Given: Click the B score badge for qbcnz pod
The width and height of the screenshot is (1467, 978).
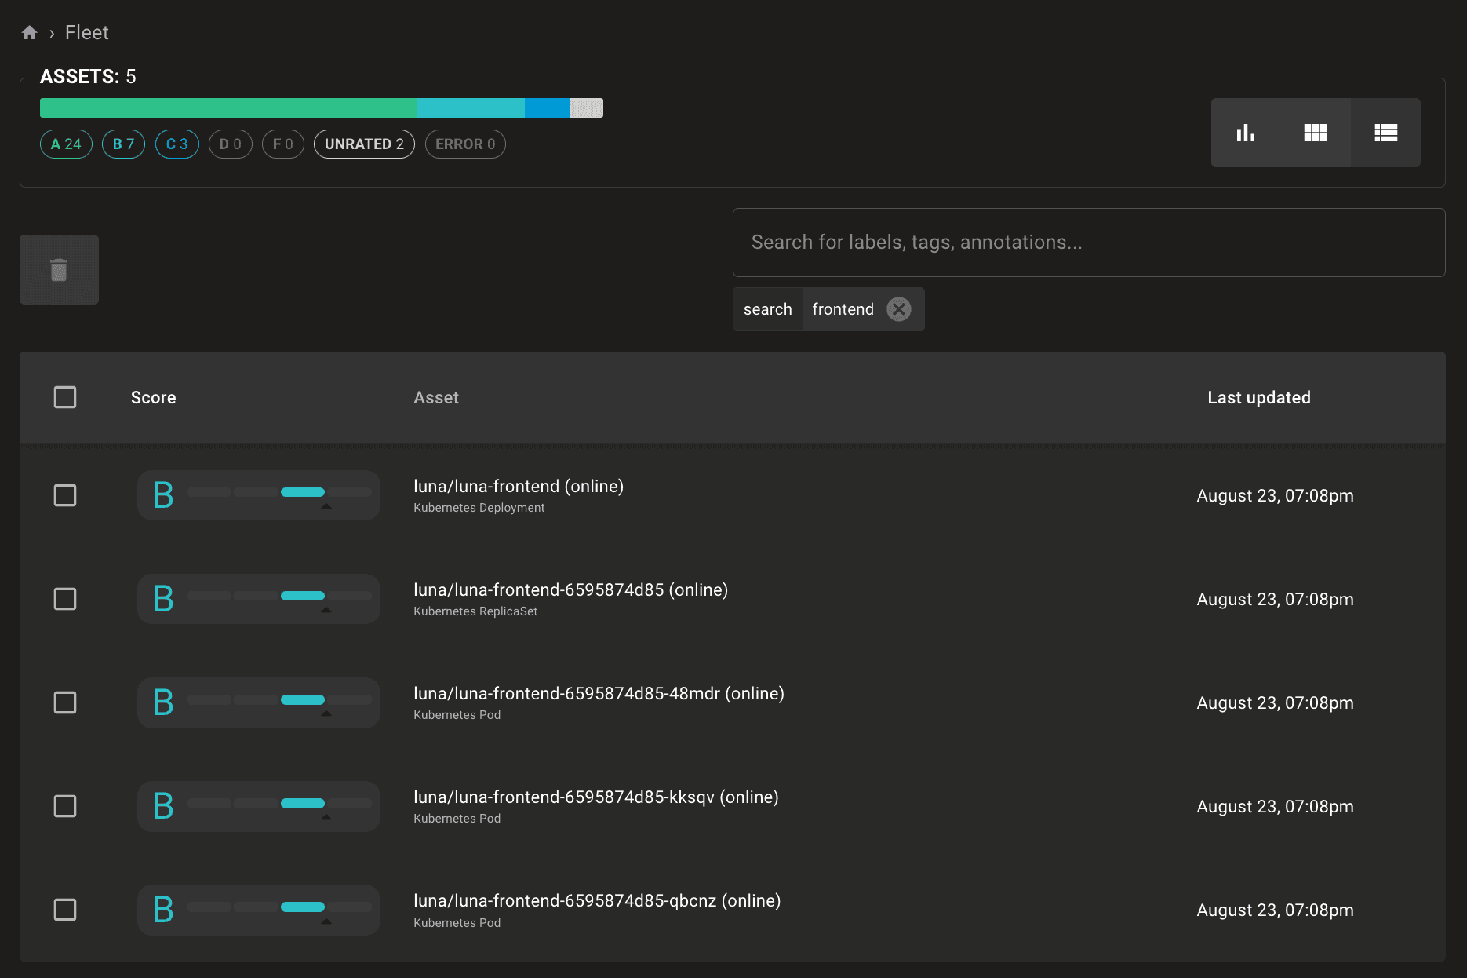Looking at the screenshot, I should click(x=163, y=910).
